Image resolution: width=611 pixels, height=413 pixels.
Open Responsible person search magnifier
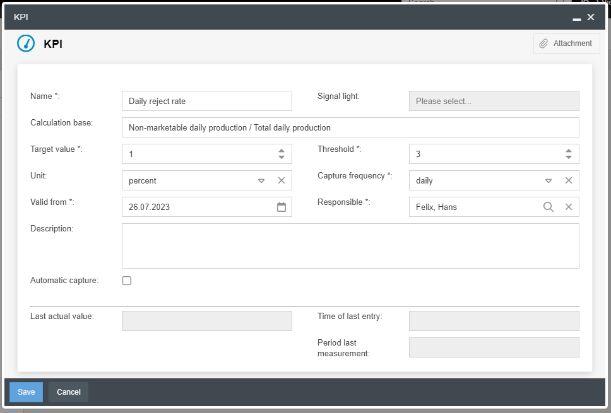pos(549,207)
